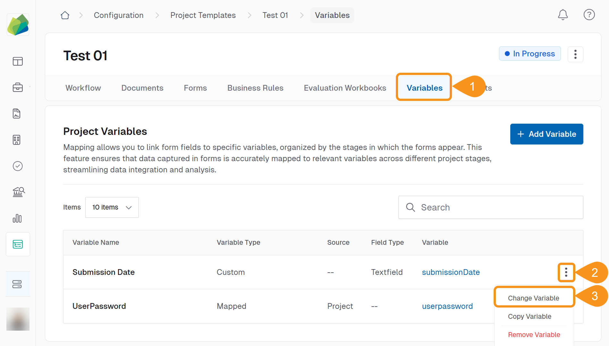Switch to the Workflow tab
The image size is (609, 346).
[83, 88]
